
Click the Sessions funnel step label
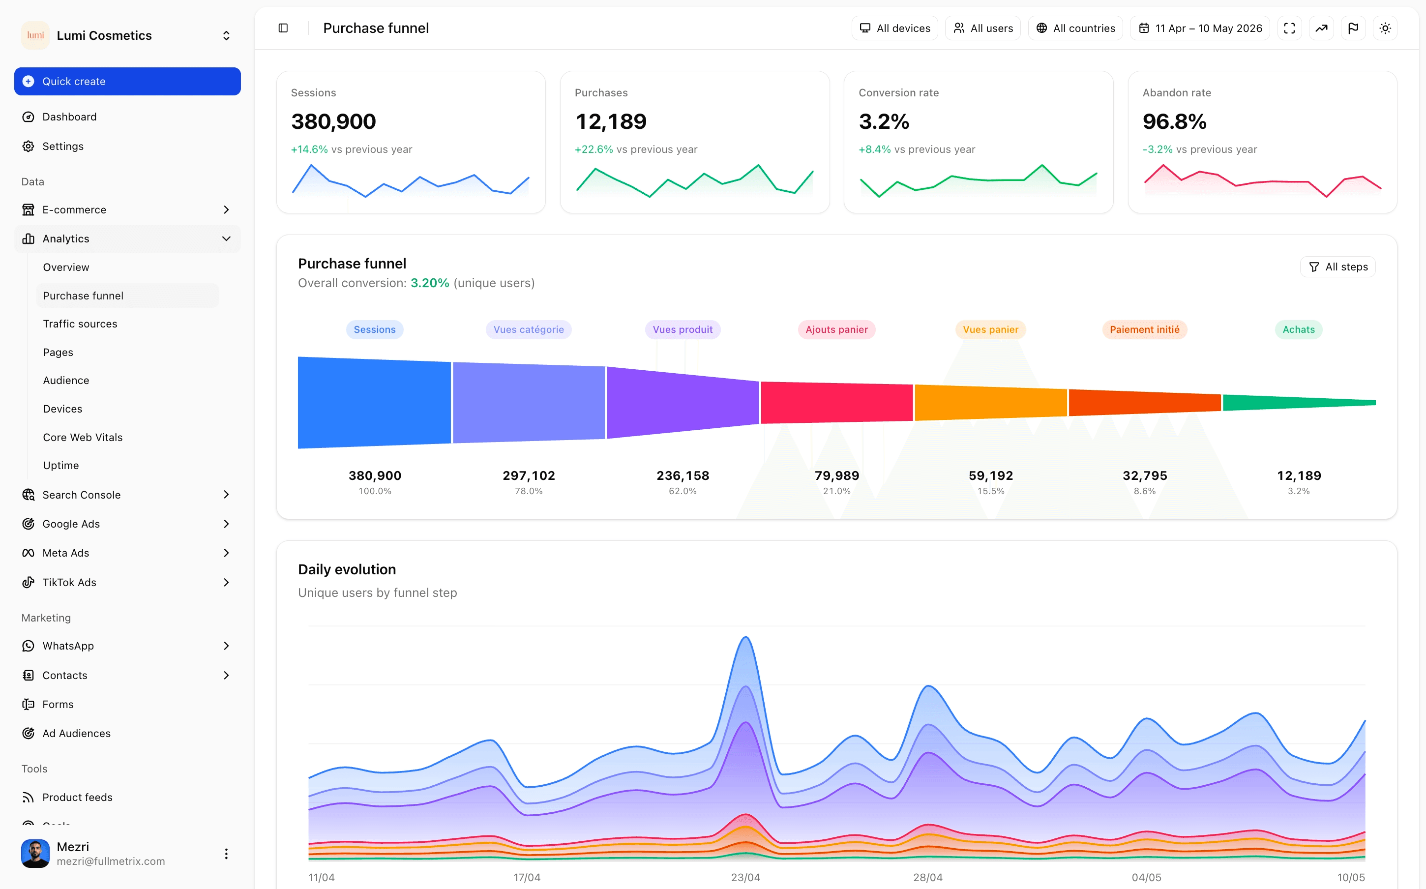pyautogui.click(x=374, y=330)
